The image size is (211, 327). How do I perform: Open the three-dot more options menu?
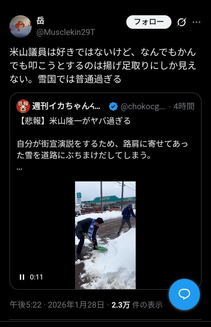point(196,22)
